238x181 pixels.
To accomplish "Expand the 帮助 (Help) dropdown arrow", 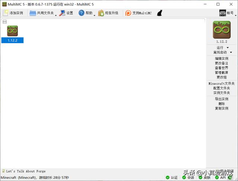I will 94,15.
